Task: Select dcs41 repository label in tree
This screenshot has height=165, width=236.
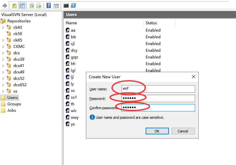Action: [19, 65]
